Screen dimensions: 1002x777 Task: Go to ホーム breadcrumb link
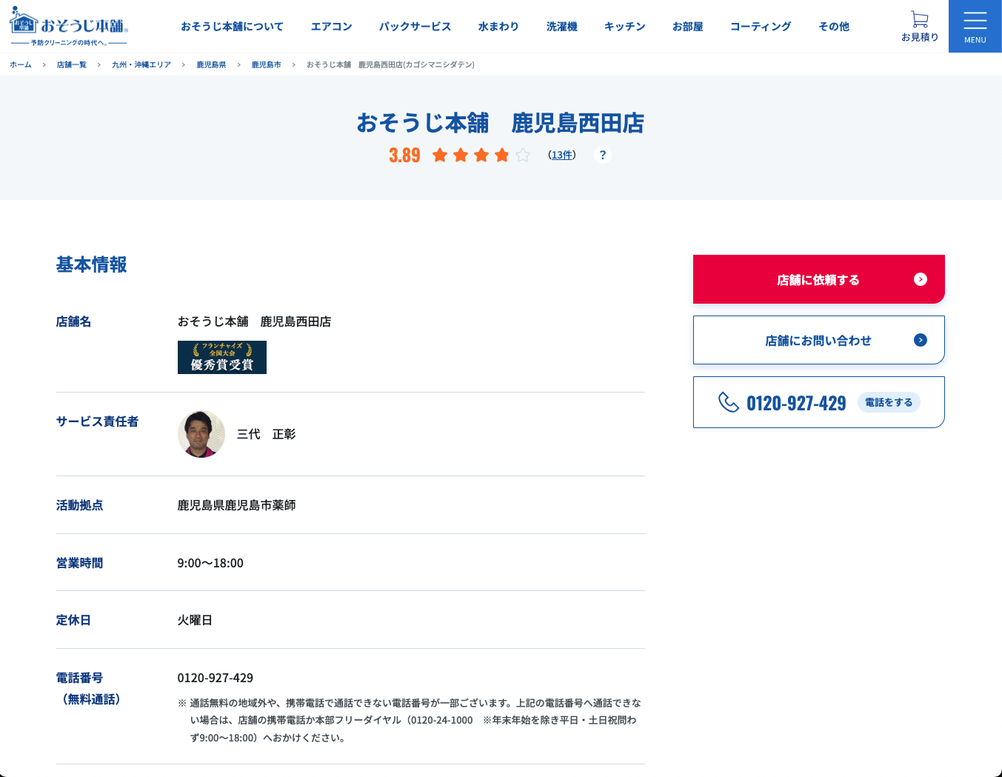pyautogui.click(x=21, y=65)
